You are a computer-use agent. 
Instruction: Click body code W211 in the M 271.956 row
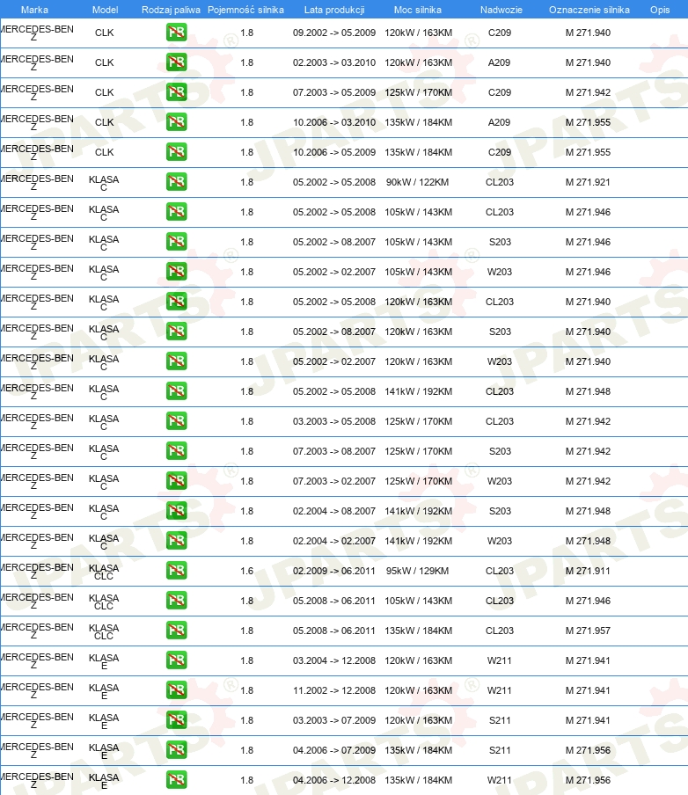tap(500, 780)
